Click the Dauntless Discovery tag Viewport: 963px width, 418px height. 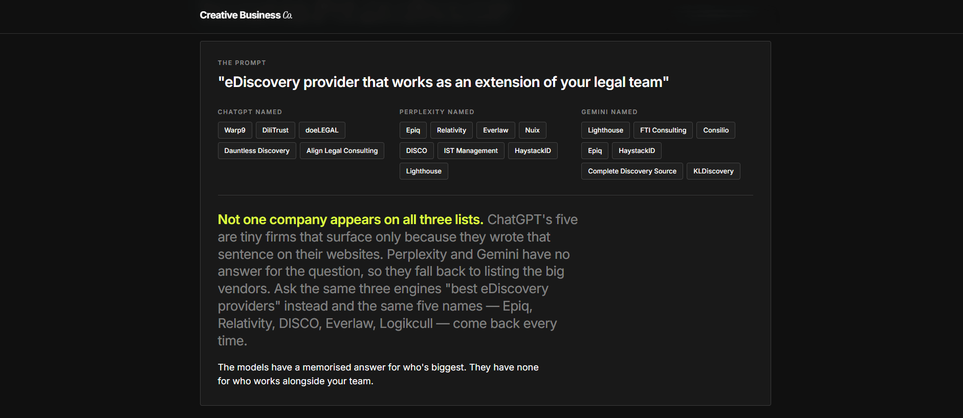[x=257, y=151]
